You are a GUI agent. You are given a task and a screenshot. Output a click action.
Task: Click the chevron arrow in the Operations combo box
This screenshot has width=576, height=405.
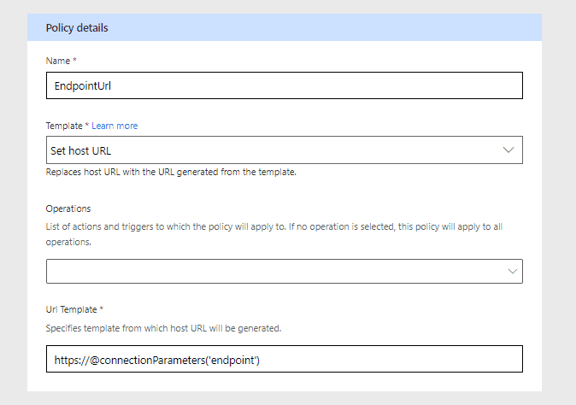tap(513, 272)
